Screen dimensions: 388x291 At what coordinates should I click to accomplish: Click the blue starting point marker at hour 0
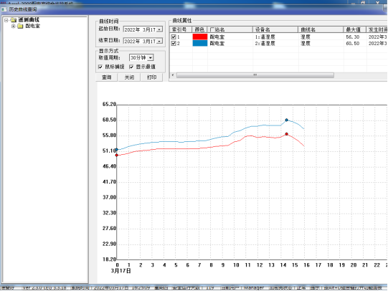point(117,150)
